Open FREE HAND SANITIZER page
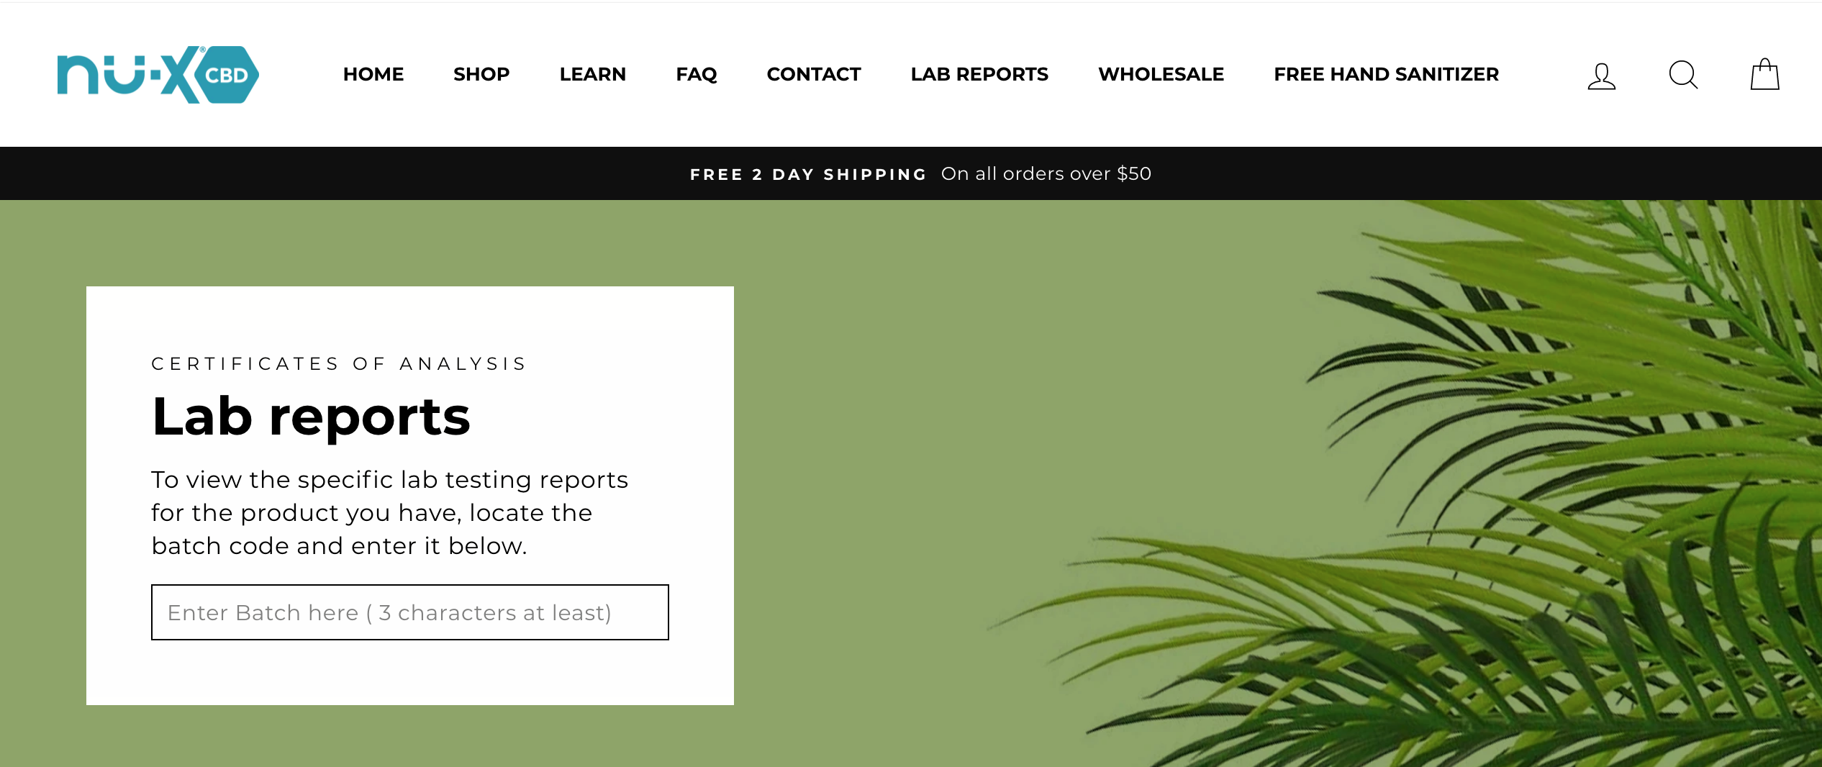This screenshot has height=767, width=1822. click(1386, 74)
